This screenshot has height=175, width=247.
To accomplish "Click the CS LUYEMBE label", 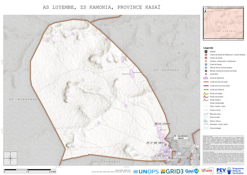I will click(x=164, y=124).
